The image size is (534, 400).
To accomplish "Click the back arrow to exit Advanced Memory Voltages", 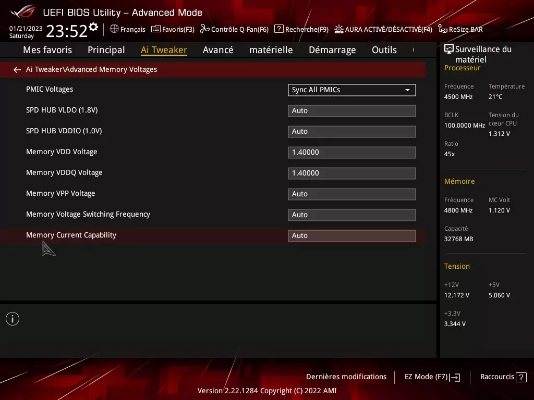I will click(x=17, y=69).
